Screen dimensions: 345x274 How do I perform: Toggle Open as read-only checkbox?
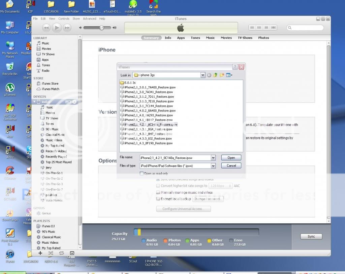click(142, 174)
